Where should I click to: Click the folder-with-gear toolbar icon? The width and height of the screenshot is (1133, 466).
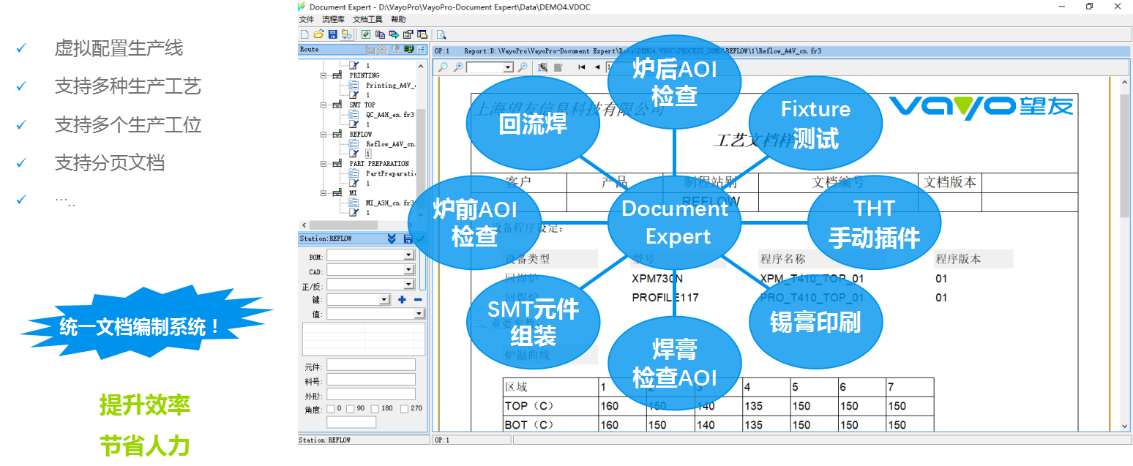pos(346,34)
